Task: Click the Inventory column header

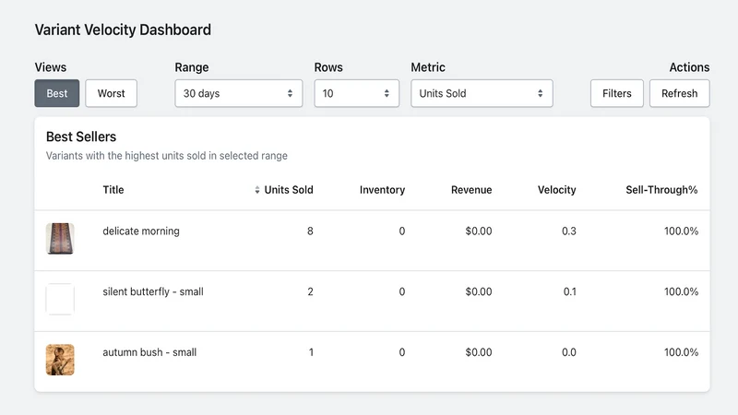Action: tap(382, 190)
